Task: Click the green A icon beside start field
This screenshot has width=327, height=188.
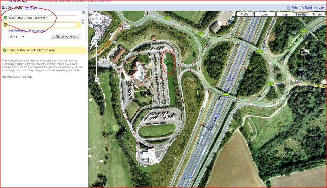Action: (x=5, y=18)
